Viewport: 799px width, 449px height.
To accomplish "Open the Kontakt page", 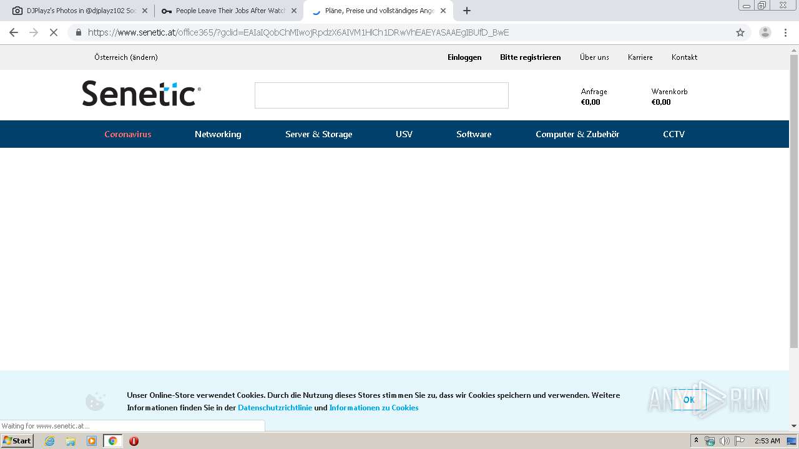I will 684,57.
